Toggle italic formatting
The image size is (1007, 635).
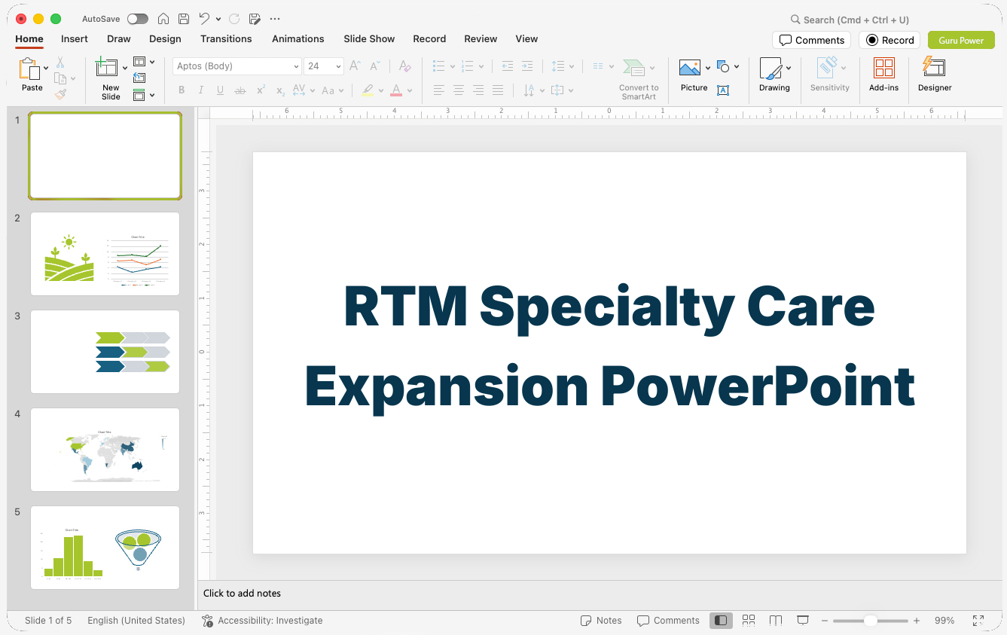click(201, 90)
